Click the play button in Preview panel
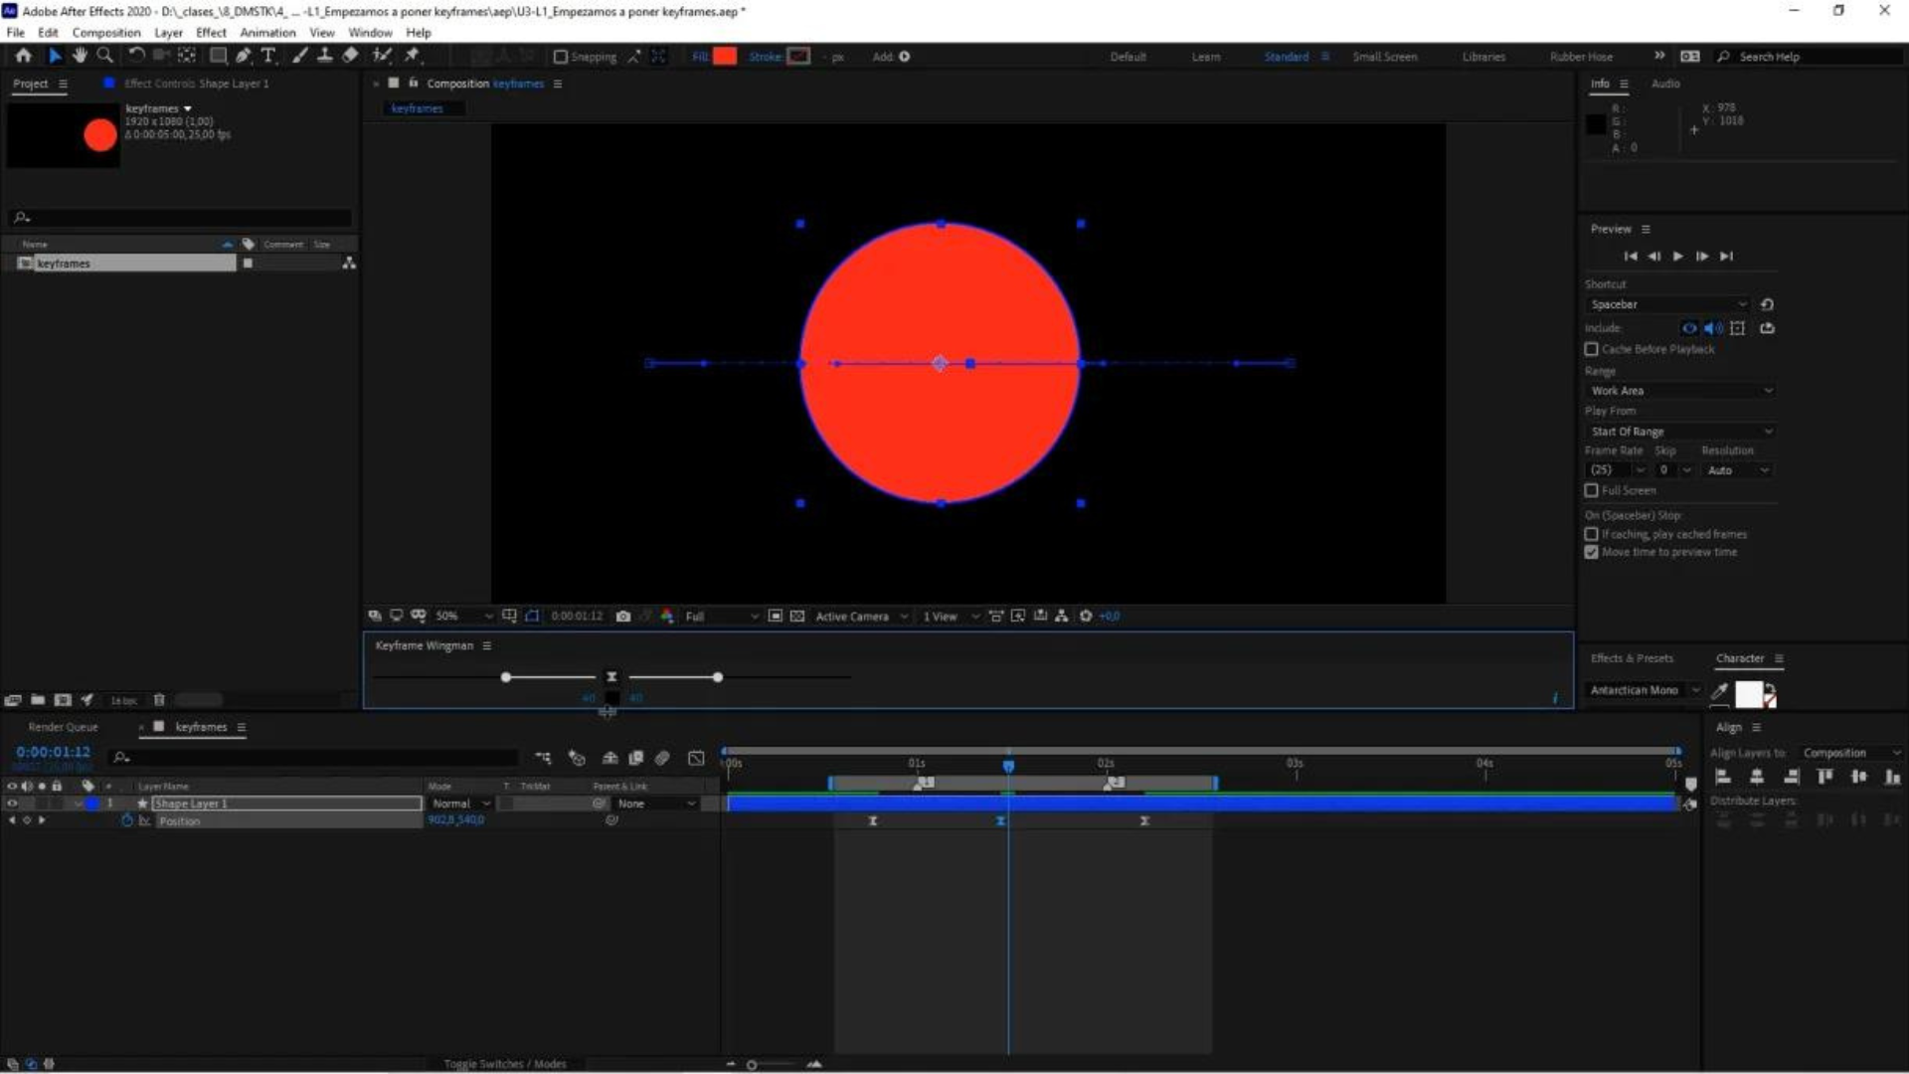The image size is (1909, 1074). tap(1678, 257)
